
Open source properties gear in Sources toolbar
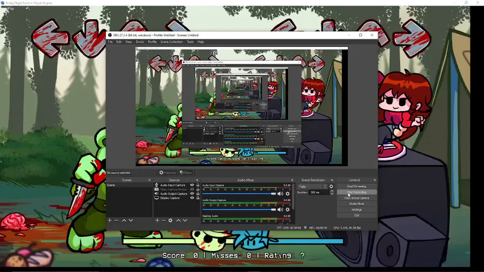[170, 220]
